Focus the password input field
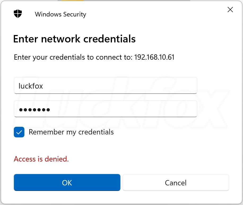Viewport: 243px width, 205px height. coord(105,109)
